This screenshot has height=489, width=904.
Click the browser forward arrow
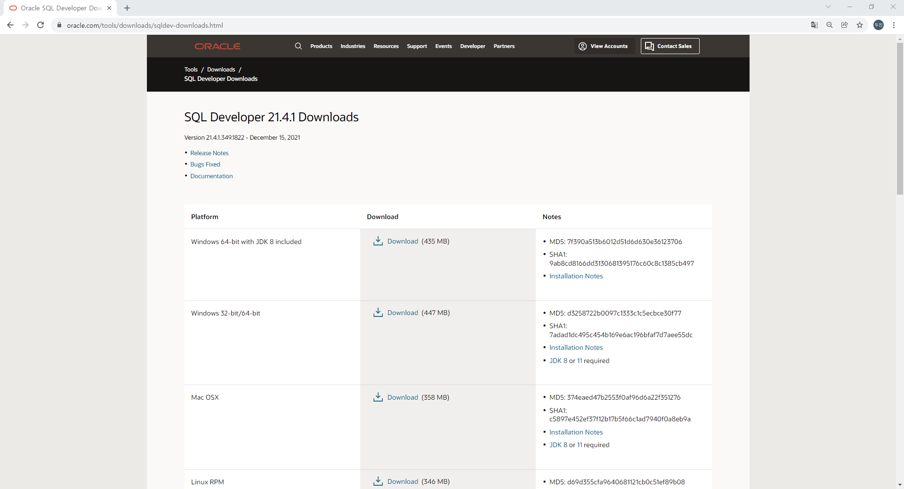point(25,25)
